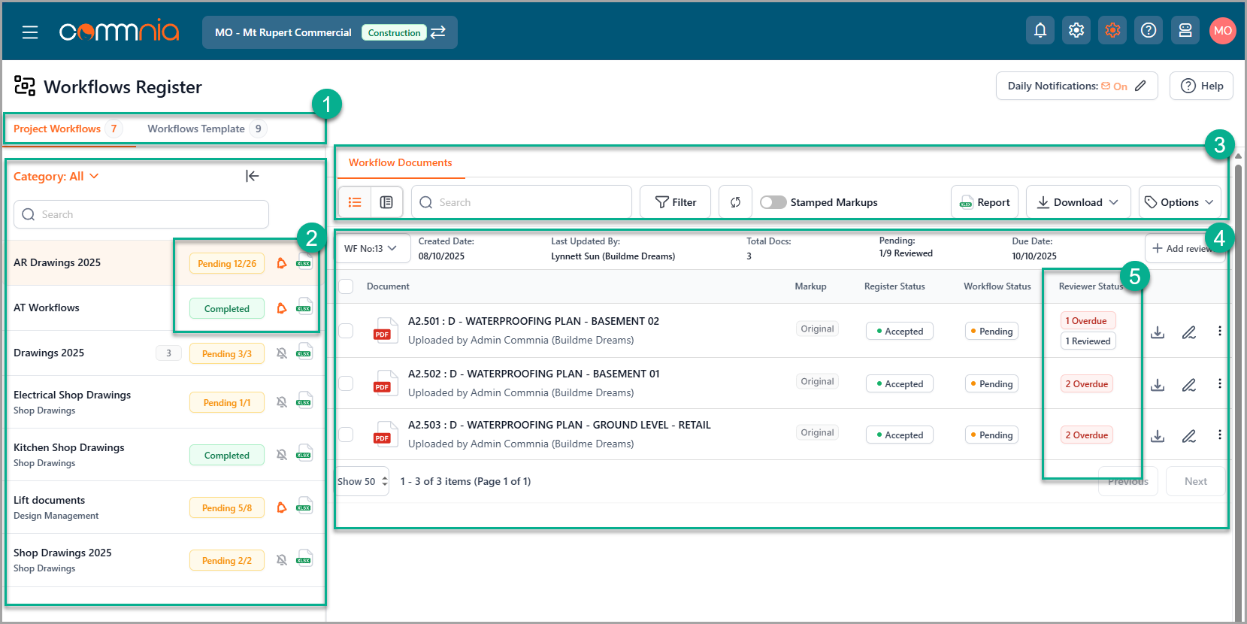This screenshot has height=624, width=1247.
Task: Click the notifications bell icon
Action: (x=1040, y=31)
